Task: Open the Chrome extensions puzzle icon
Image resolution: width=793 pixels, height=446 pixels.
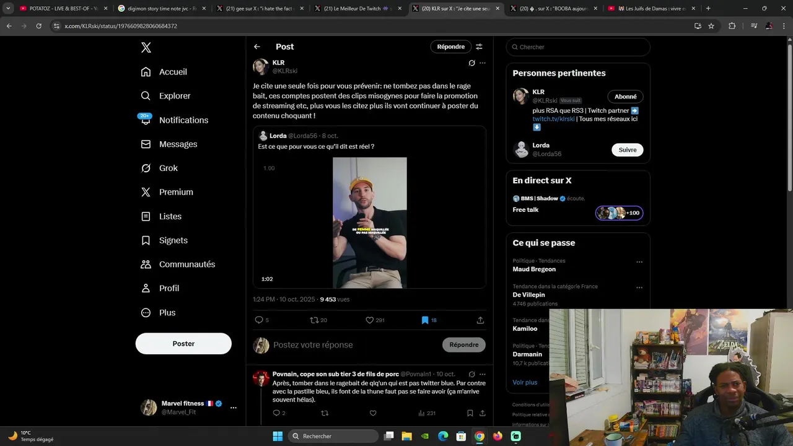Action: [732, 26]
